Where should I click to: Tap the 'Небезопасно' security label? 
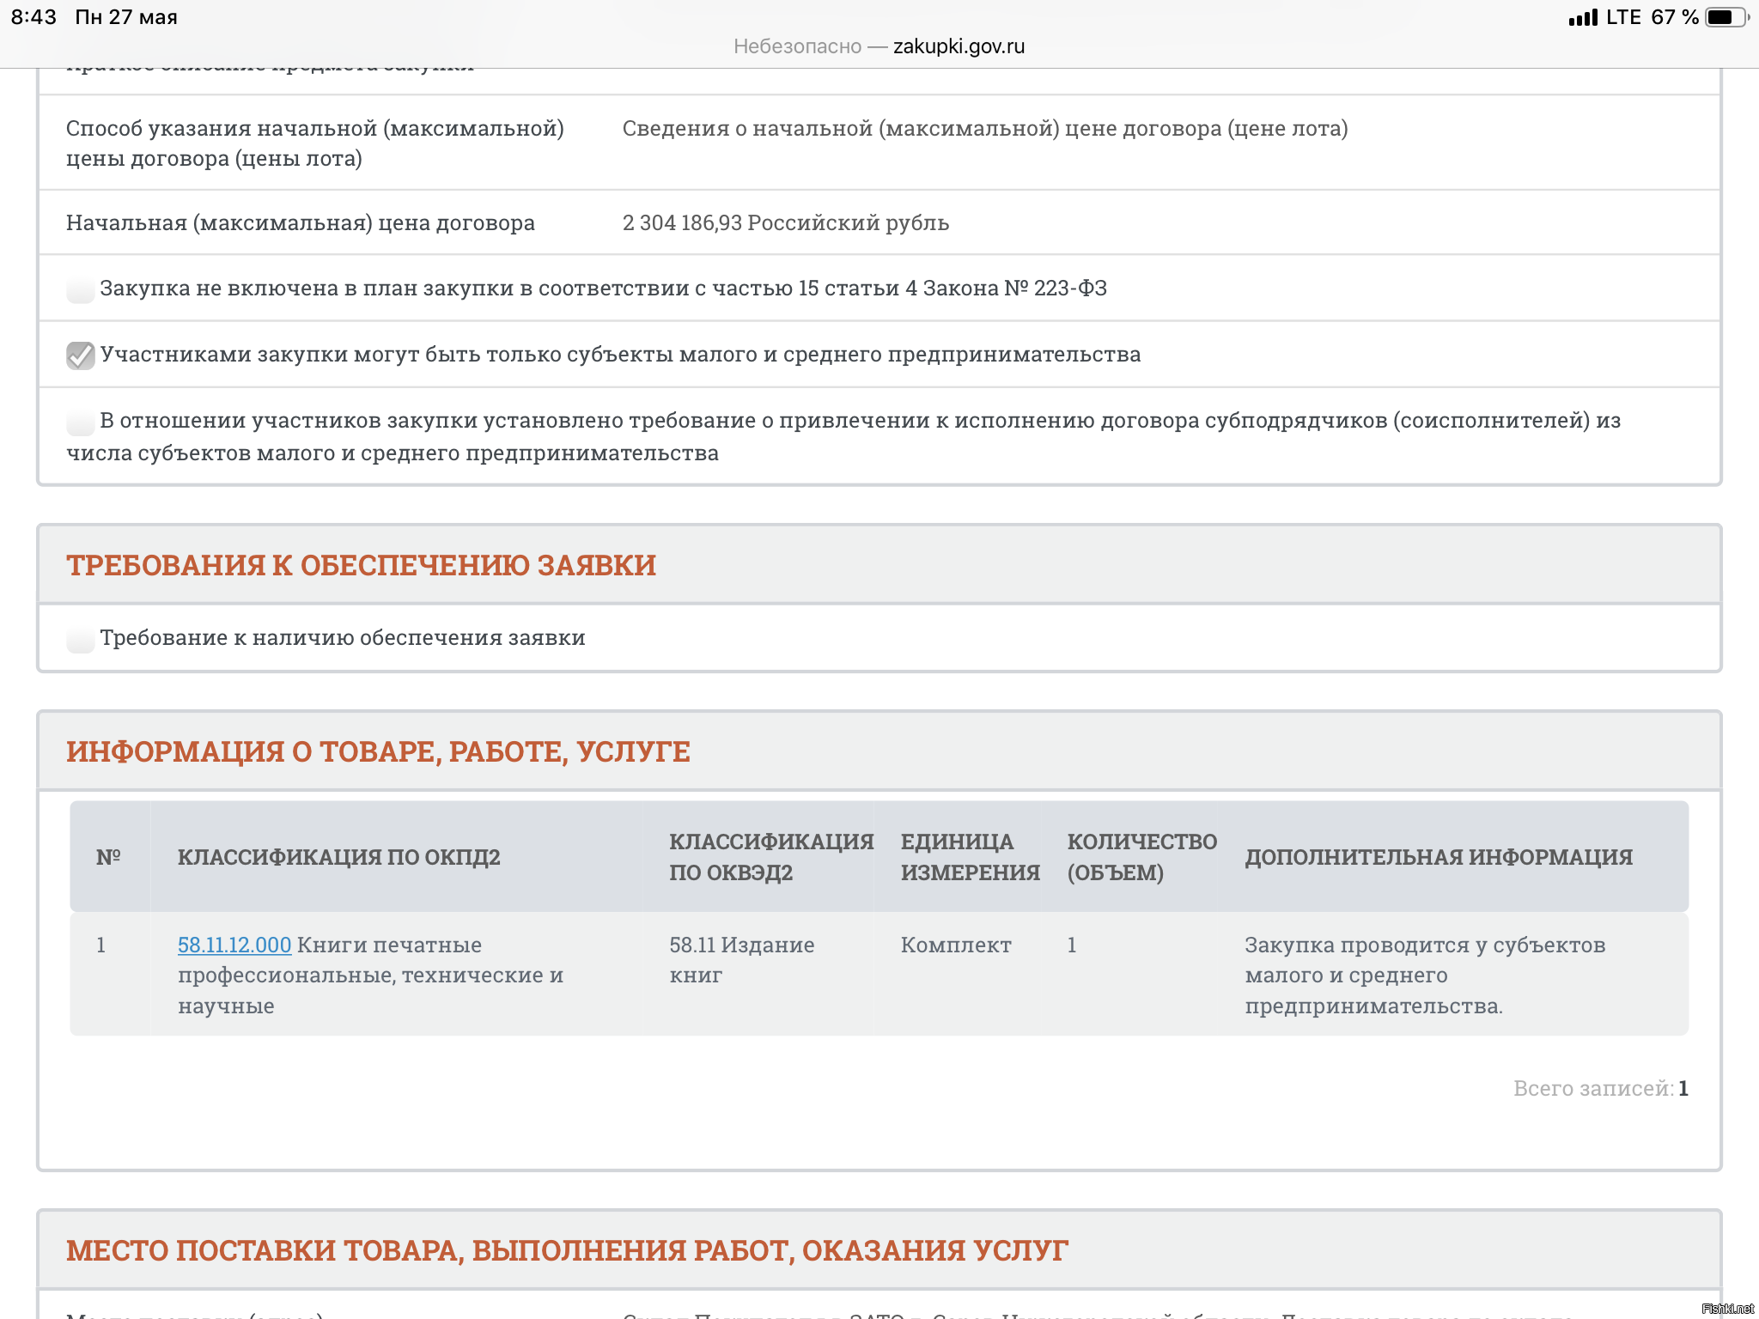pos(796,46)
